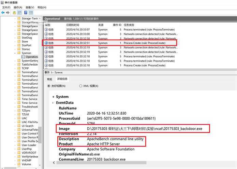Image resolution: width=237 pixels, height=169 pixels.
Task: Select the StorPort folder
Action: click(27, 45)
